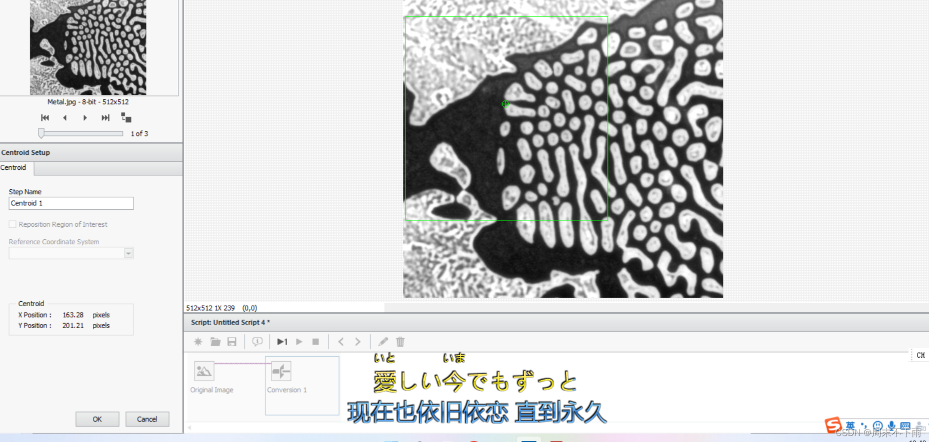Select the image-set icon beside navigation arrows
This screenshot has width=929, height=442.
[126, 117]
